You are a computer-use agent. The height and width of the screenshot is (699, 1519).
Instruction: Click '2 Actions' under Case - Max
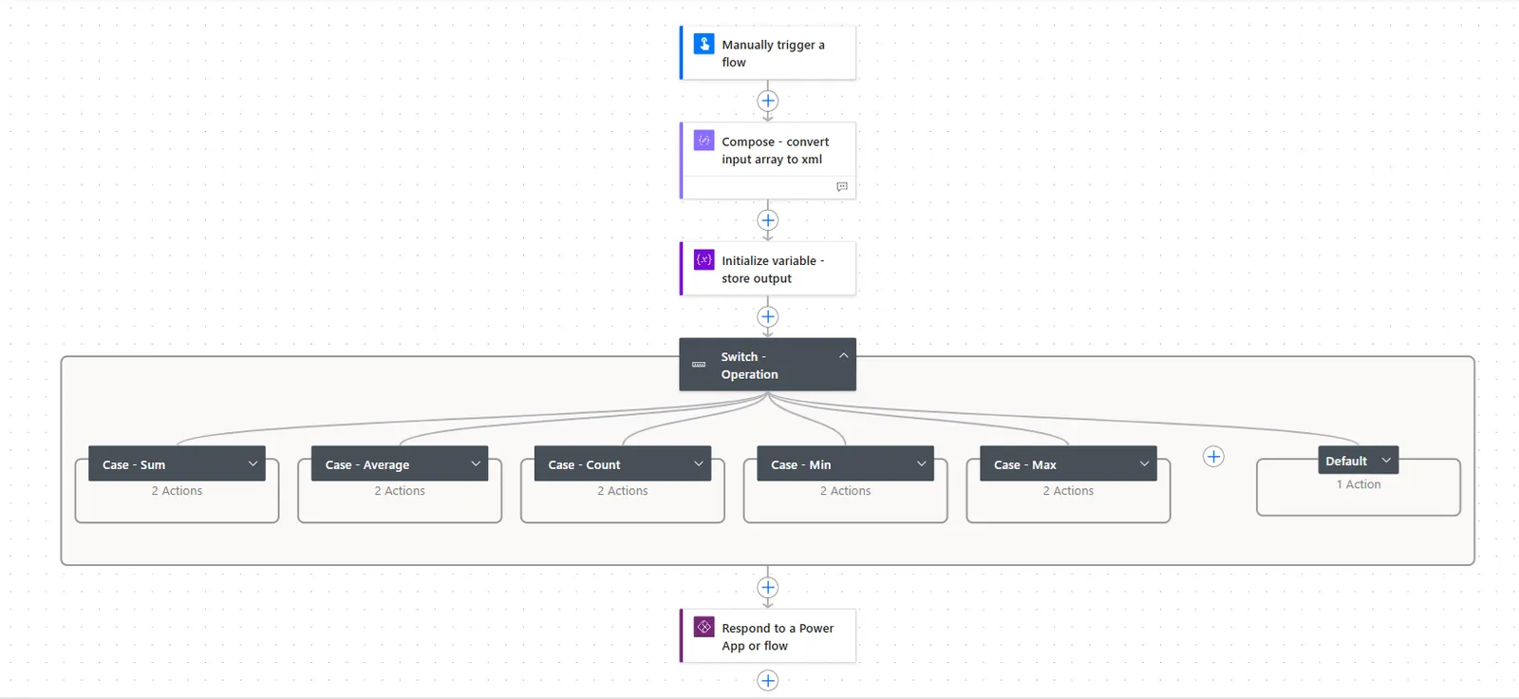pos(1068,491)
